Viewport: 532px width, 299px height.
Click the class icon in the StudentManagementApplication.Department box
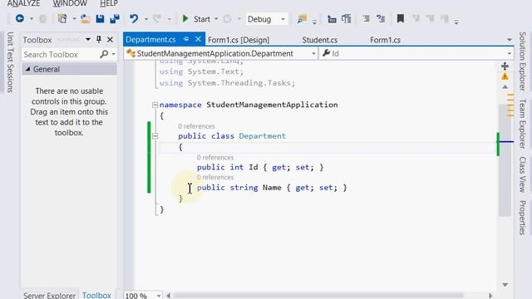coord(131,53)
